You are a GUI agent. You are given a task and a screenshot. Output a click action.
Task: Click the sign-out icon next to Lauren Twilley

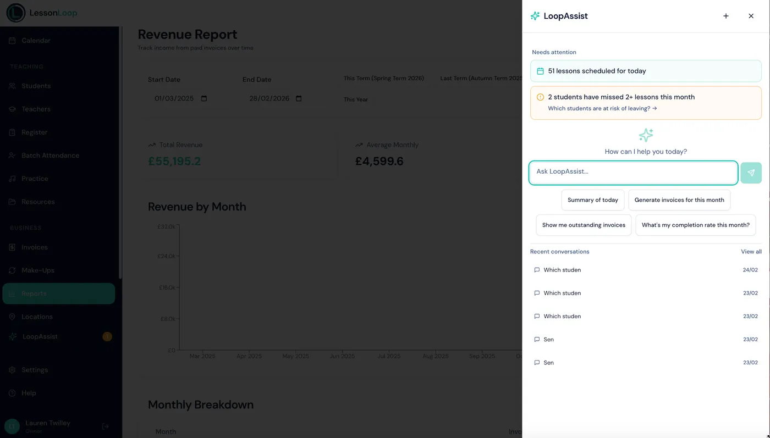coord(105,426)
